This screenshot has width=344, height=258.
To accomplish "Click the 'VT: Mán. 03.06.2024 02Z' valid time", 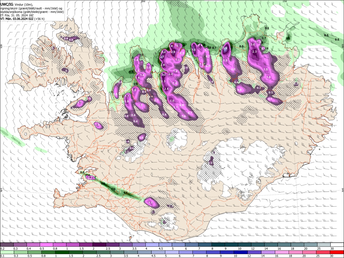I will click(x=17, y=19).
